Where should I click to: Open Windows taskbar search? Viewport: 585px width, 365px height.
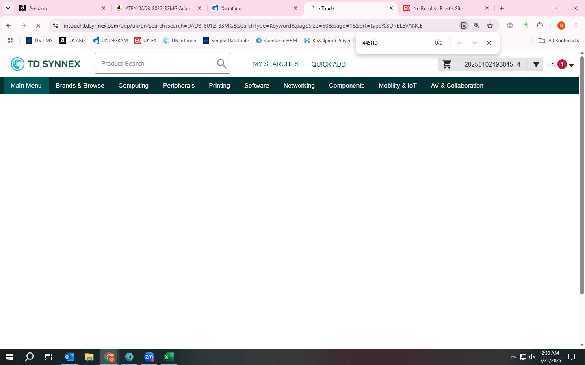29,357
